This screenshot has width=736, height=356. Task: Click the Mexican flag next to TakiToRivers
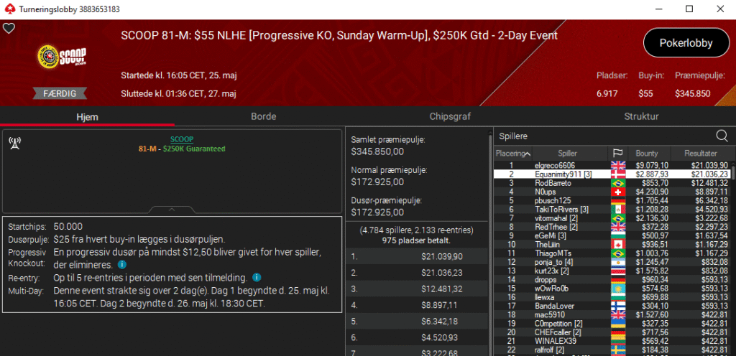click(x=618, y=210)
